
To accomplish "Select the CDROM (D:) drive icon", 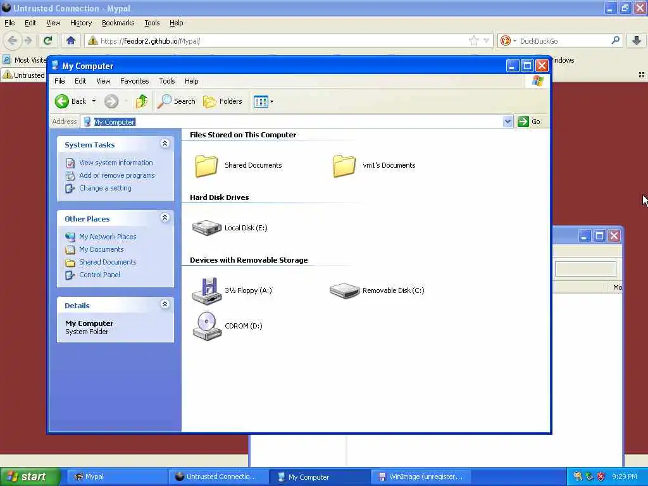I will [207, 326].
